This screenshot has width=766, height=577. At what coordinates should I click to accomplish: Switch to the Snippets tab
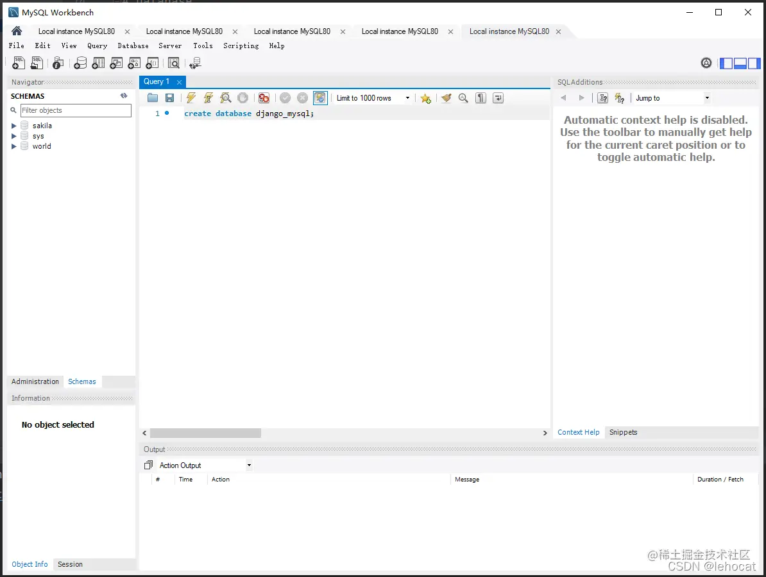(x=623, y=432)
